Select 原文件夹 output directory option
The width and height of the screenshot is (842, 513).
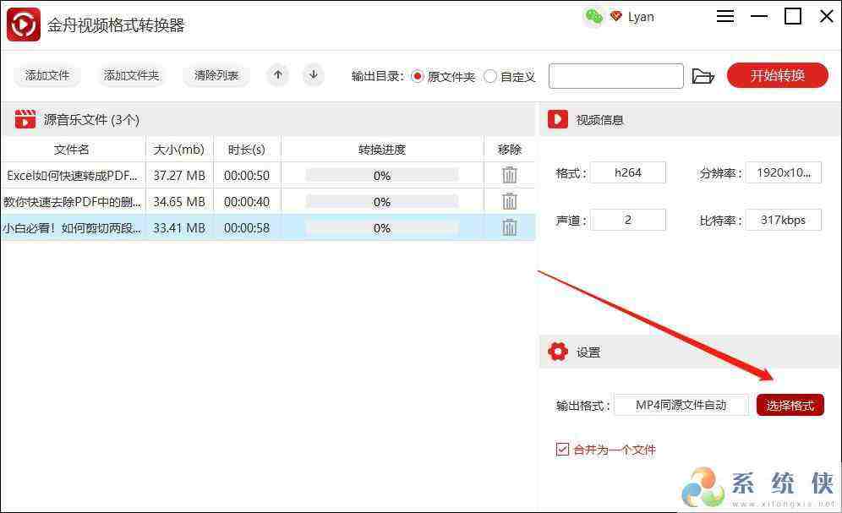pos(443,77)
